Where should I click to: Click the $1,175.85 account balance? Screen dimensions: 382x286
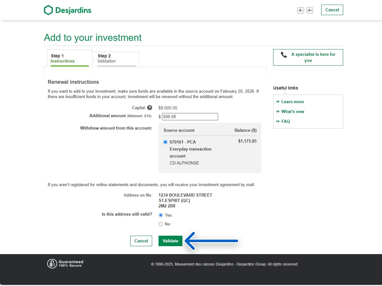click(x=247, y=141)
